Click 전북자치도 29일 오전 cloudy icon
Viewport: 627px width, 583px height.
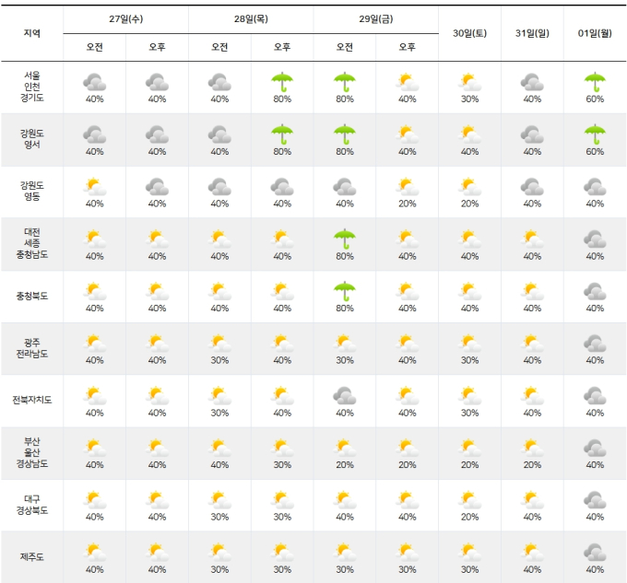pyautogui.click(x=344, y=396)
